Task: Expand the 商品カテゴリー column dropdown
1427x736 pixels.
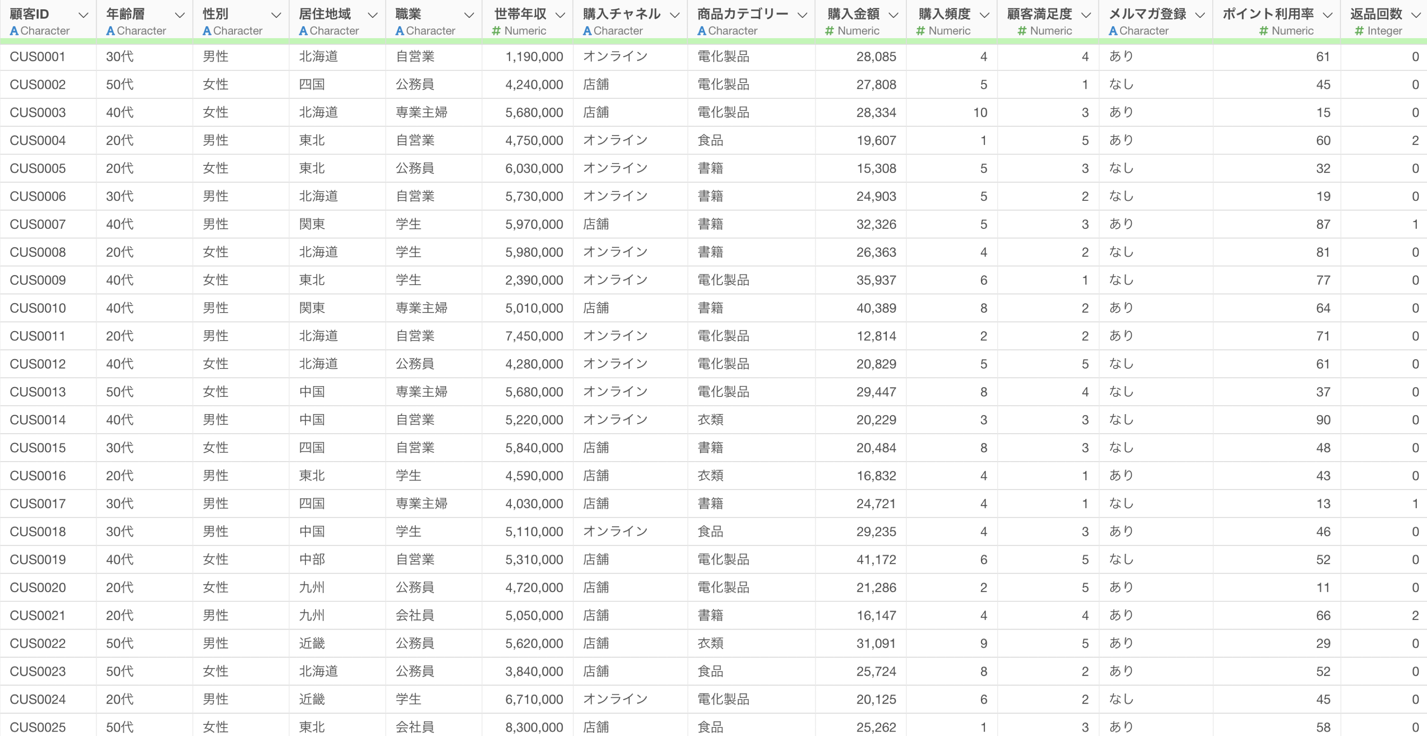Action: 802,15
